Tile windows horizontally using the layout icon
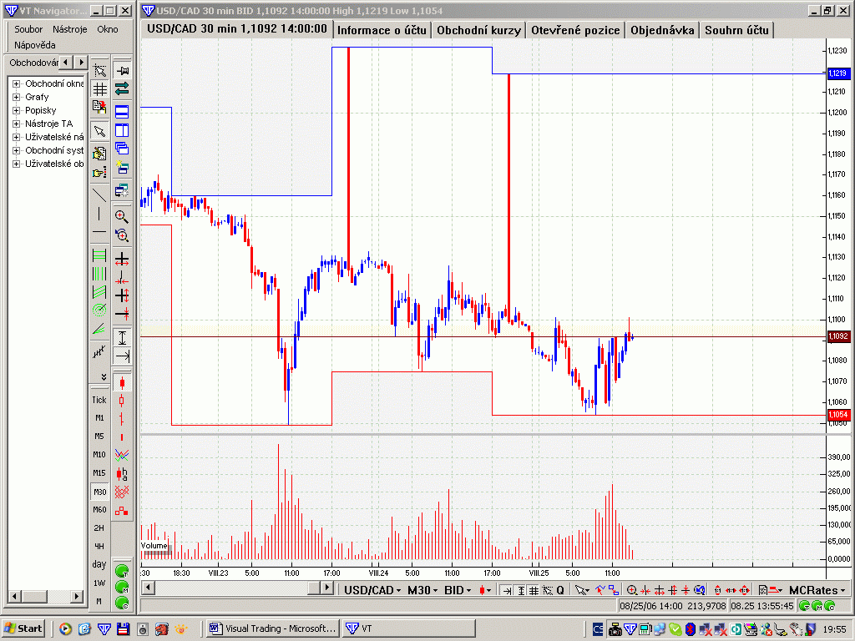855x641 pixels. tap(122, 112)
